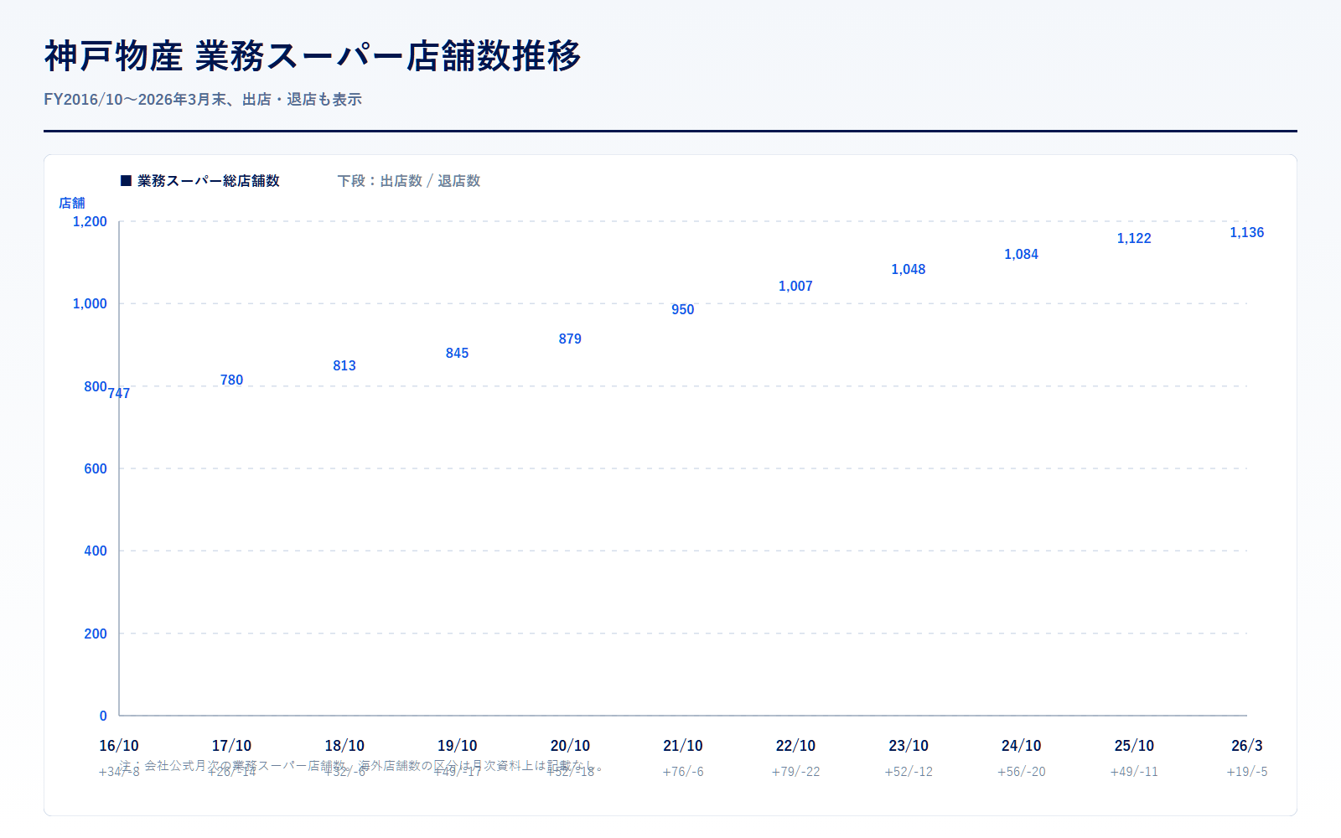Click the data label 950
The image size is (1341, 838).
point(683,310)
